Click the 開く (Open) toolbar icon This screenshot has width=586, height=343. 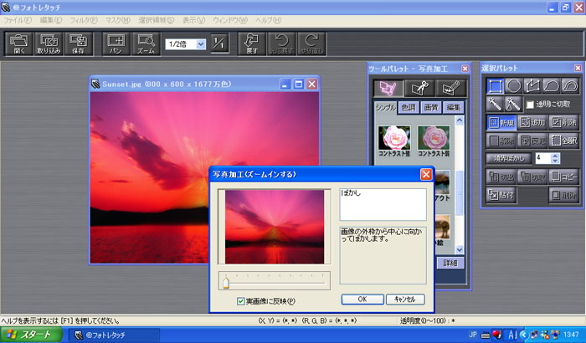click(19, 43)
